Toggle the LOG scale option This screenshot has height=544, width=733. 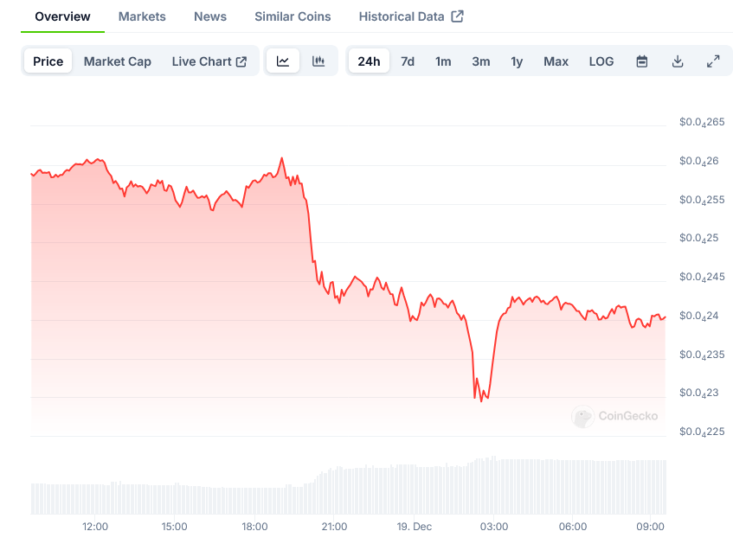(x=601, y=61)
